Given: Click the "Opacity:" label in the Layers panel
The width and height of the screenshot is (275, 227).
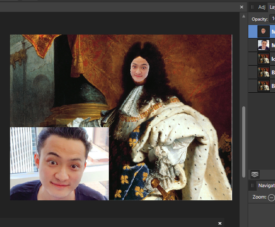Looking at the screenshot, I should point(260,19).
